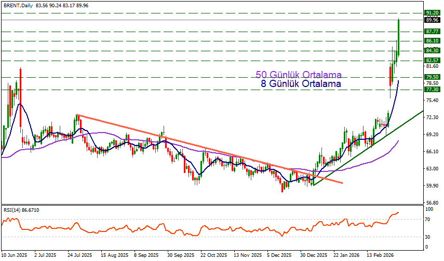Select the '13 Feb 2026' date label
Viewport: 444px width, 261px height.
click(x=380, y=255)
